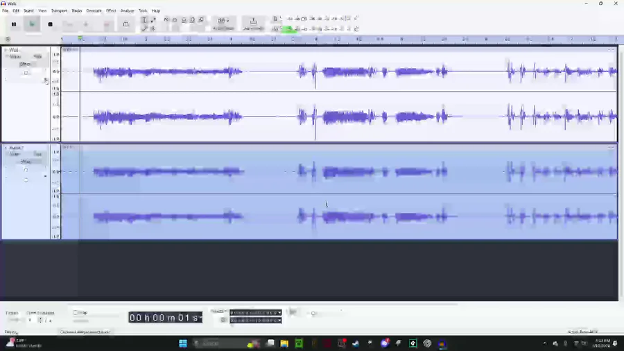Open the Audio Setup dropdown
Image resolution: width=624 pixels, height=351 pixels.
223,24
